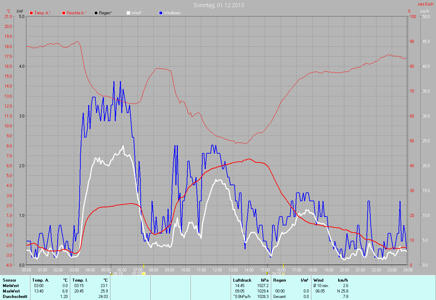Click the Jarz Erich label in top corner
This screenshot has width=436, height=300.
click(x=426, y=4)
